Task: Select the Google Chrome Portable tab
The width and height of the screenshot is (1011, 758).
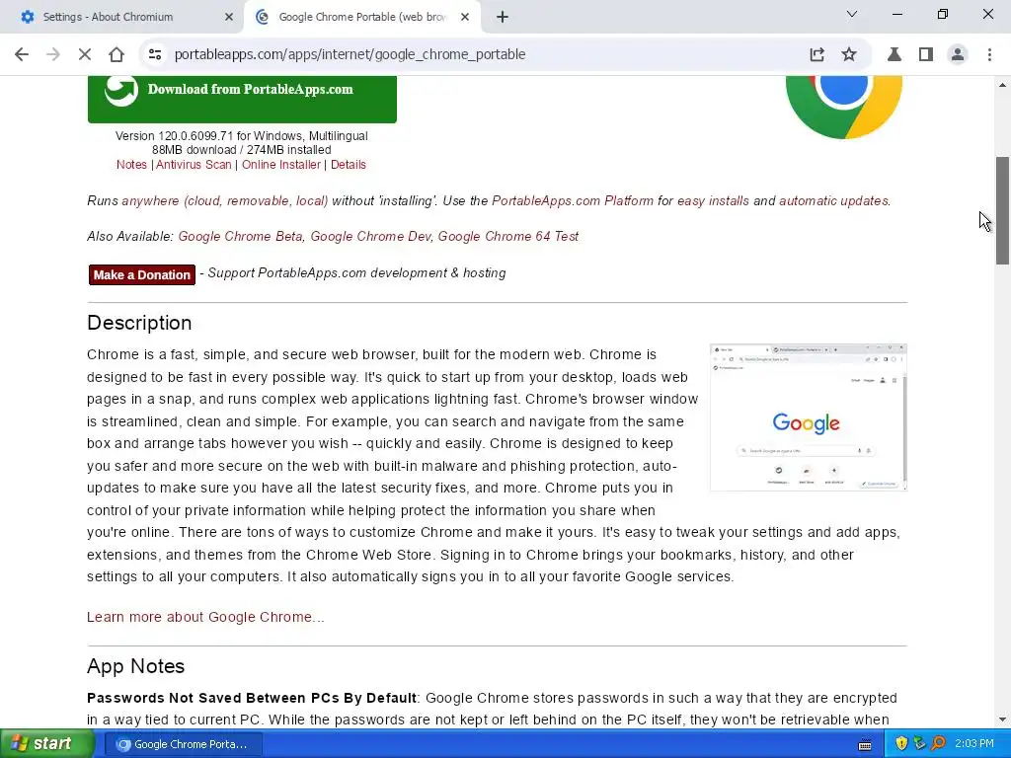Action: pyautogui.click(x=362, y=18)
